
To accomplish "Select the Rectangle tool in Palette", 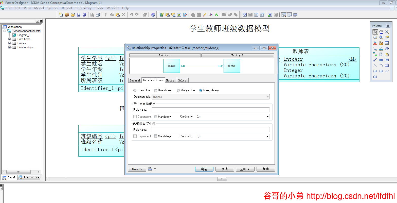I will pos(387,65).
